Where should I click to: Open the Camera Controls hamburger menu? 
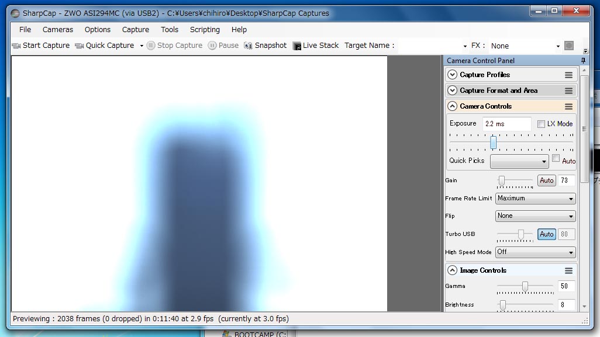coord(568,107)
